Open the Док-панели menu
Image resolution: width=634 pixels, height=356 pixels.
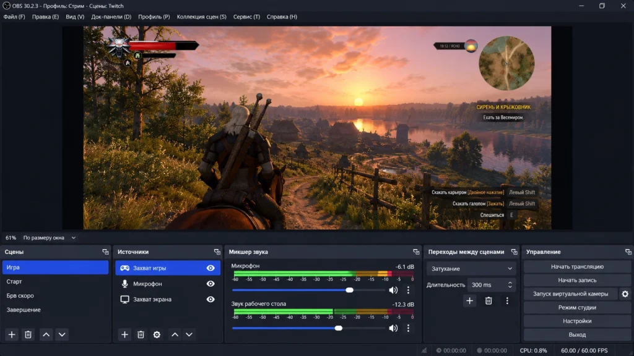111,17
